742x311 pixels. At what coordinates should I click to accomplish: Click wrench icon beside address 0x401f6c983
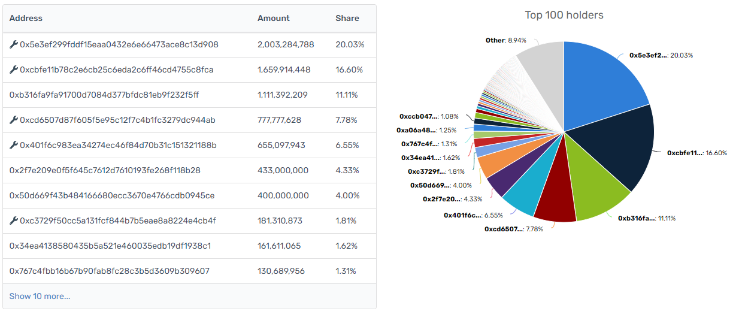click(14, 146)
